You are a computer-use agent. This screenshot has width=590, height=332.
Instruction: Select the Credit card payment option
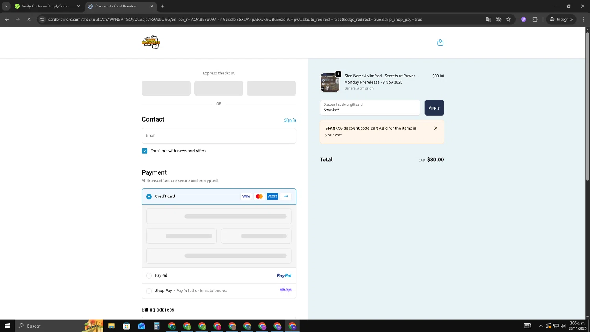click(x=149, y=196)
